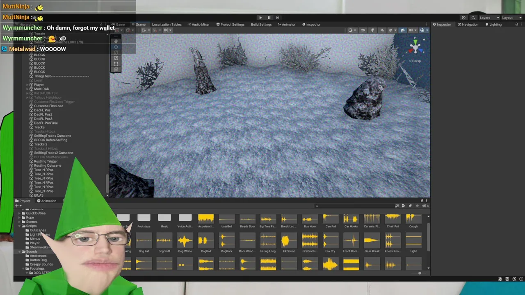Viewport: 525px width, 295px height.
Task: Toggle the Persp projection label
Action: tap(415, 61)
